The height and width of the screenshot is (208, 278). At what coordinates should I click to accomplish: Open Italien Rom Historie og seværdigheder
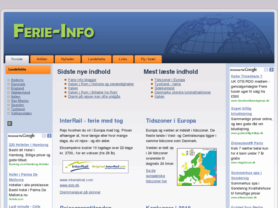[x=101, y=84]
